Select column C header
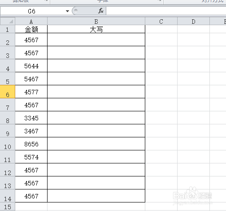Viewport: 226px width, 211px height. [x=161, y=22]
